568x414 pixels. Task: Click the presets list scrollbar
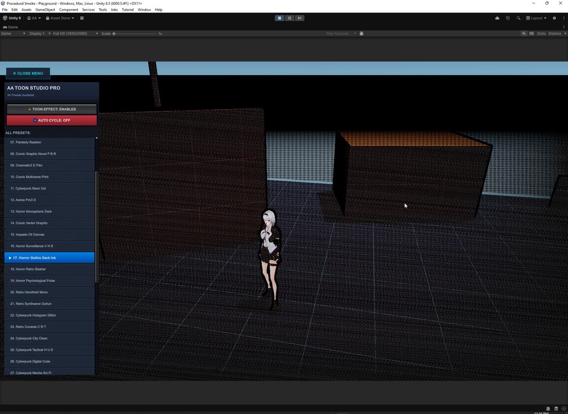(x=96, y=226)
